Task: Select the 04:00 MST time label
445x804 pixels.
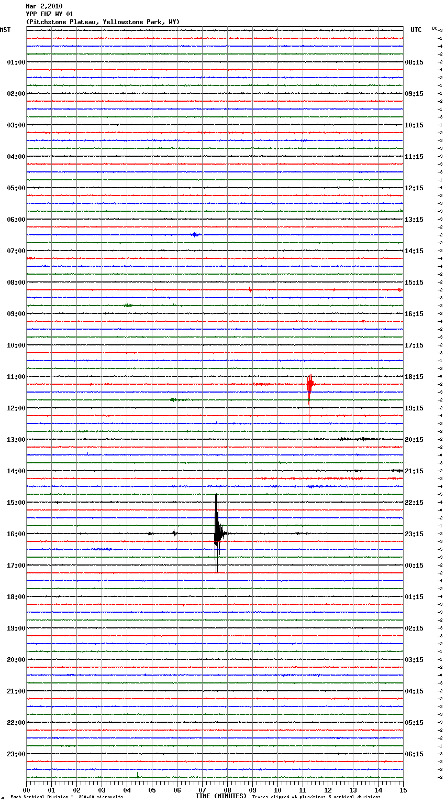Action: point(16,157)
